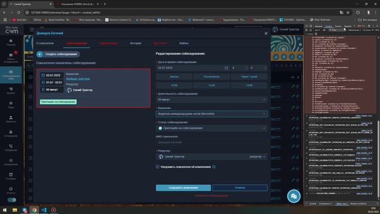The width and height of the screenshot is (380, 214).
Task: Click the info icon next to notify checkbox
Action: (214, 167)
